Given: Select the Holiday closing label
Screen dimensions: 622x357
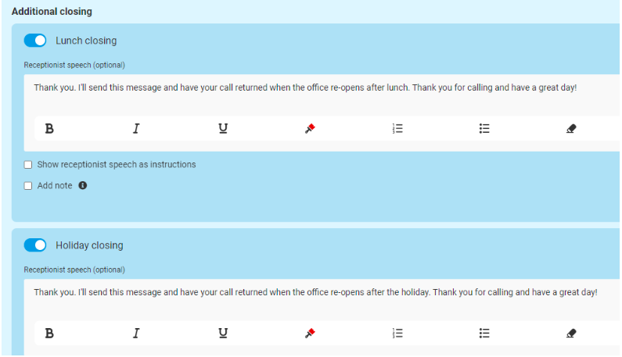Looking at the screenshot, I should tap(89, 245).
